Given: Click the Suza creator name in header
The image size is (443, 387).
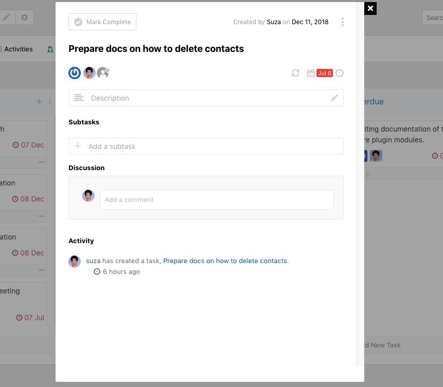Looking at the screenshot, I should point(274,22).
